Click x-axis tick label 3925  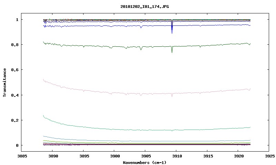pyautogui.click(x=269, y=156)
